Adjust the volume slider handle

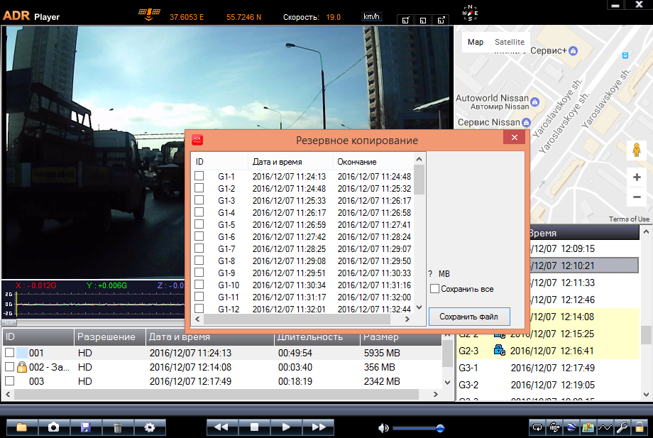click(440, 428)
